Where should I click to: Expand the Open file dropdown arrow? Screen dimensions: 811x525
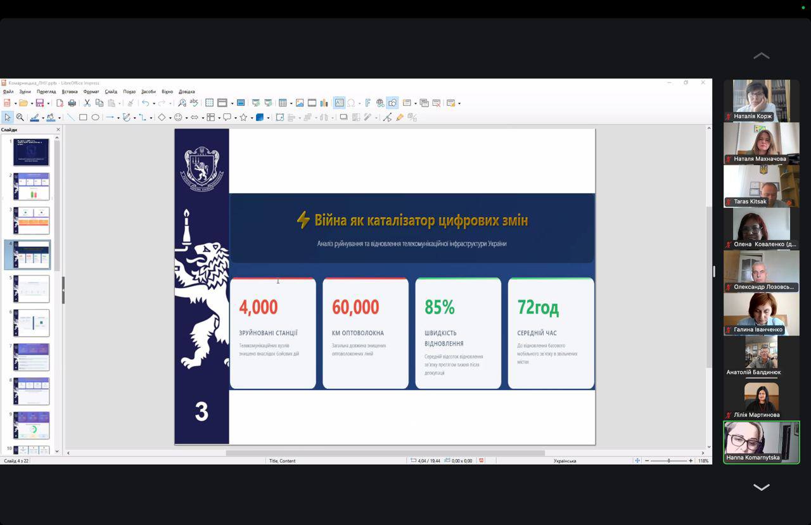pos(30,104)
